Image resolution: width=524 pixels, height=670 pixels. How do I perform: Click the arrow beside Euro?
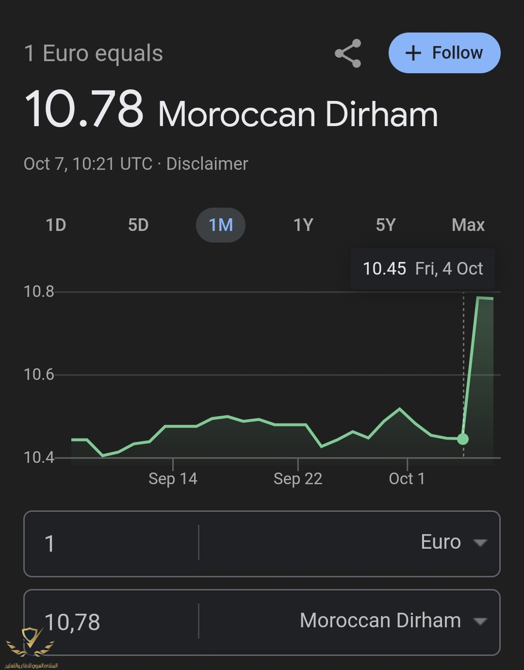tap(480, 543)
